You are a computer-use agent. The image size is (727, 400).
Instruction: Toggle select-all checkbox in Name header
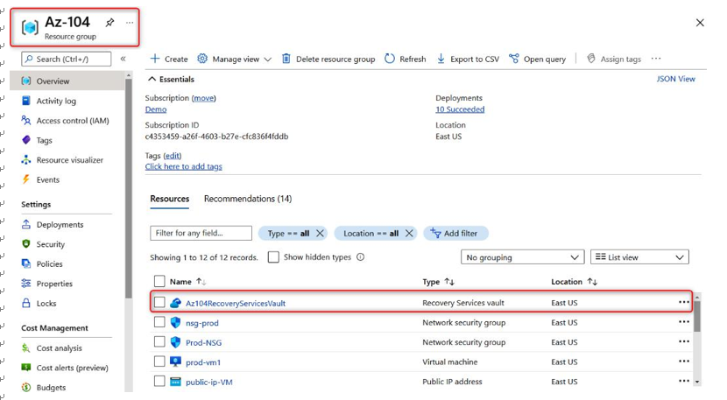pyautogui.click(x=159, y=281)
